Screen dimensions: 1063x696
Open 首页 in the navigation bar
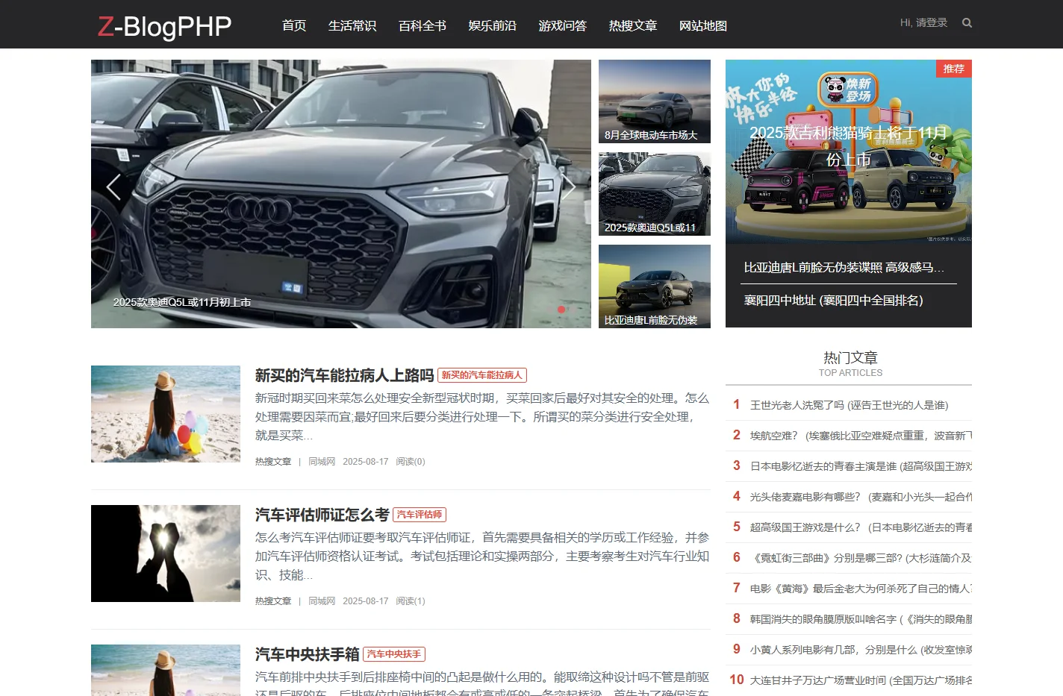pos(294,25)
